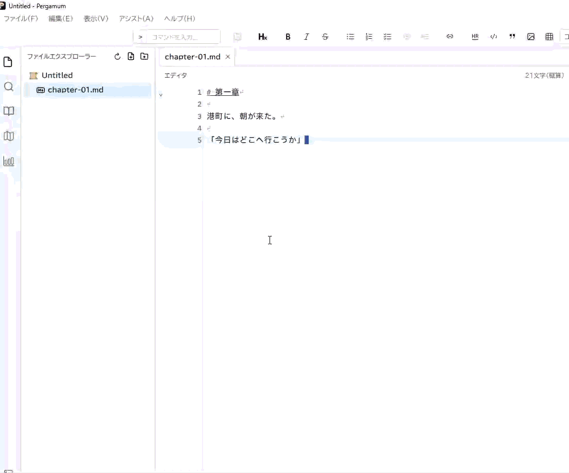
Task: Insert a hyperlink
Action: (x=449, y=36)
